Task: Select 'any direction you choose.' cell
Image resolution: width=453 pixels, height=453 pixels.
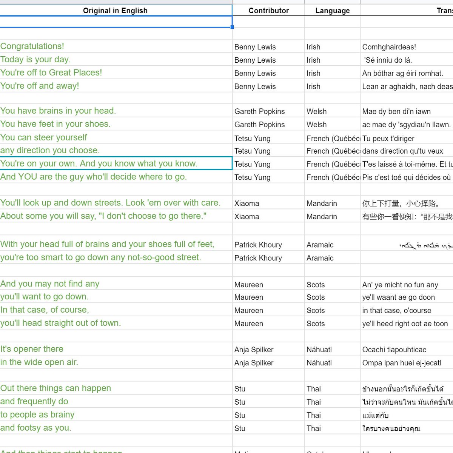Action: tap(116, 150)
